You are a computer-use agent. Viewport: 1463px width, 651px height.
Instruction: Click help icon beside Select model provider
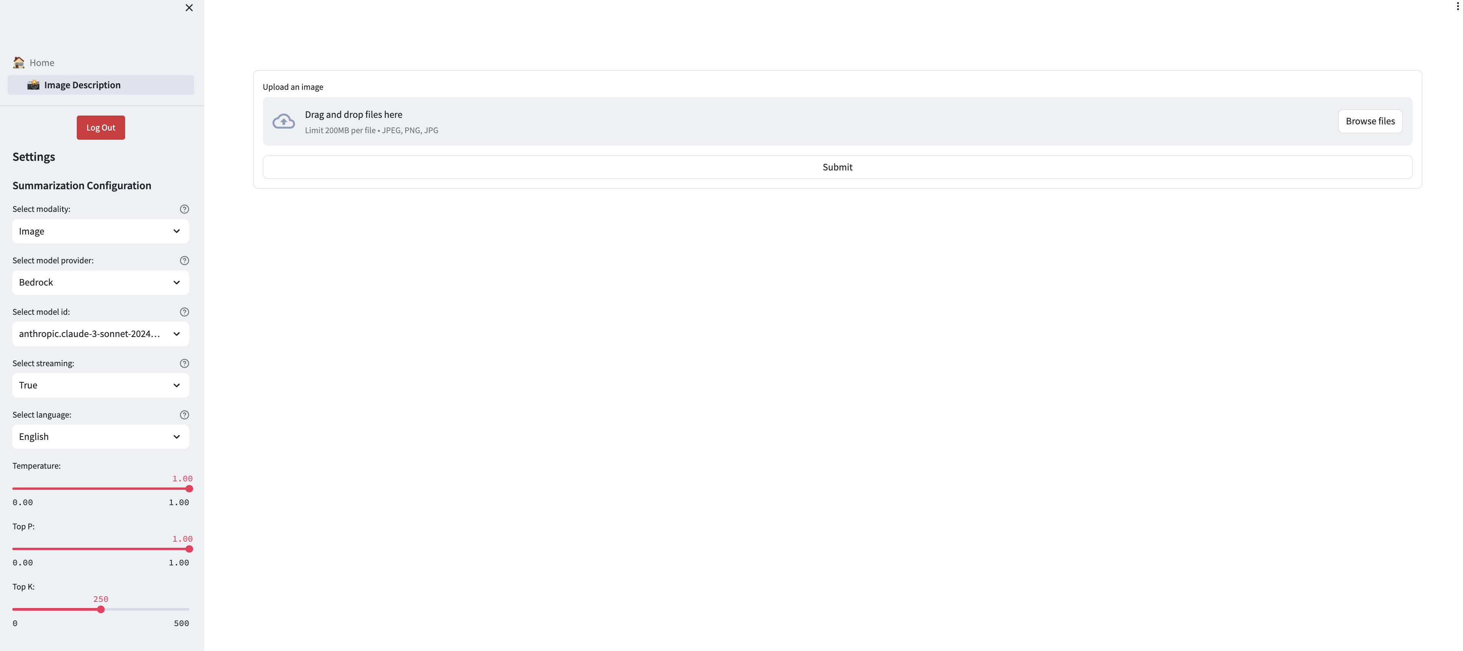184,261
